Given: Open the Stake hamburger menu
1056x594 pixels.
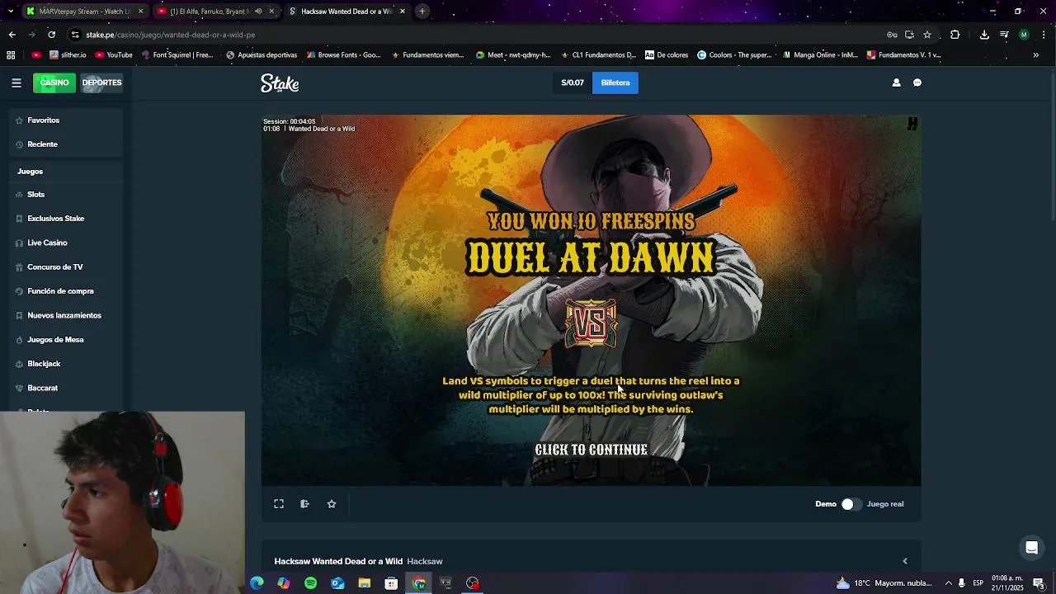Looking at the screenshot, I should [16, 82].
